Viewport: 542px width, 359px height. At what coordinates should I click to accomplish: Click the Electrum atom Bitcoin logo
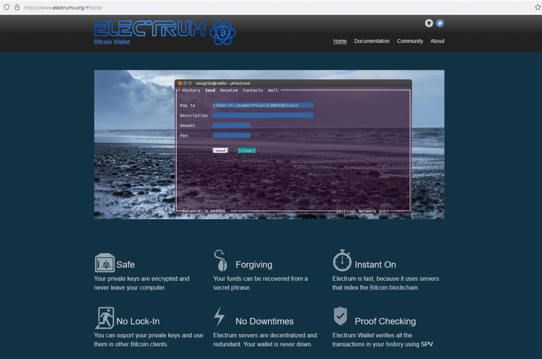click(223, 33)
